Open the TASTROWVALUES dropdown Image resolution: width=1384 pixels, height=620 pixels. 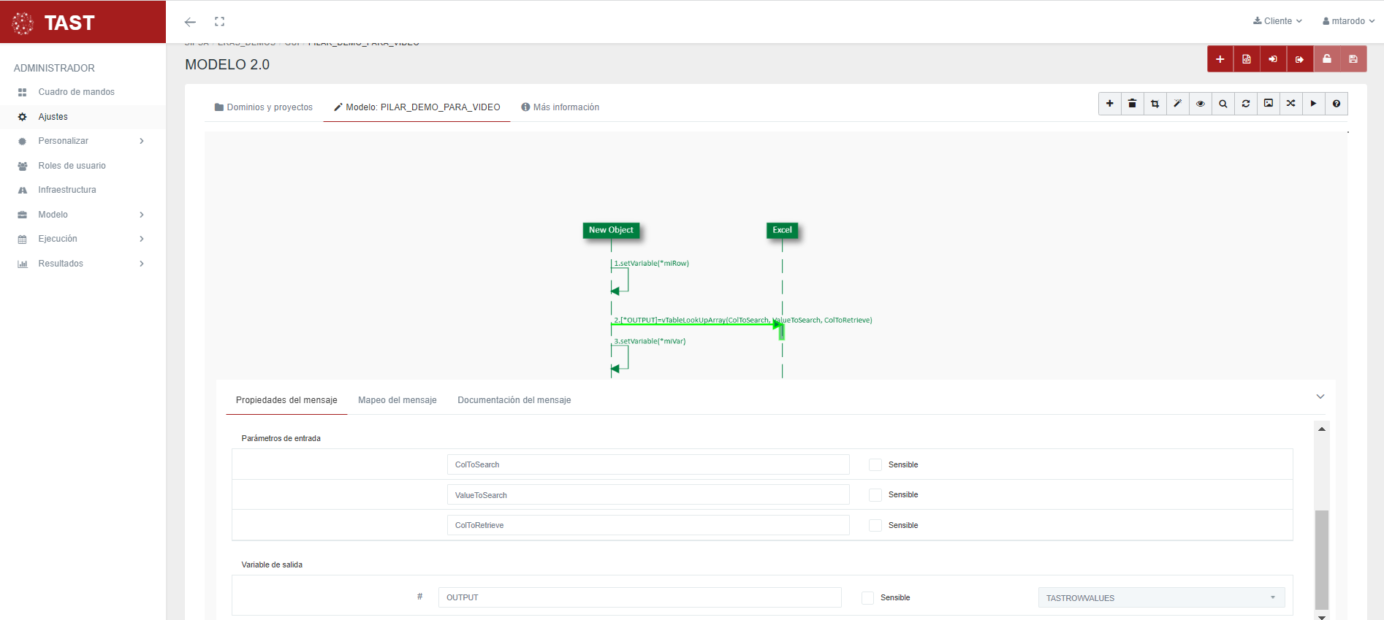pyautogui.click(x=1160, y=598)
